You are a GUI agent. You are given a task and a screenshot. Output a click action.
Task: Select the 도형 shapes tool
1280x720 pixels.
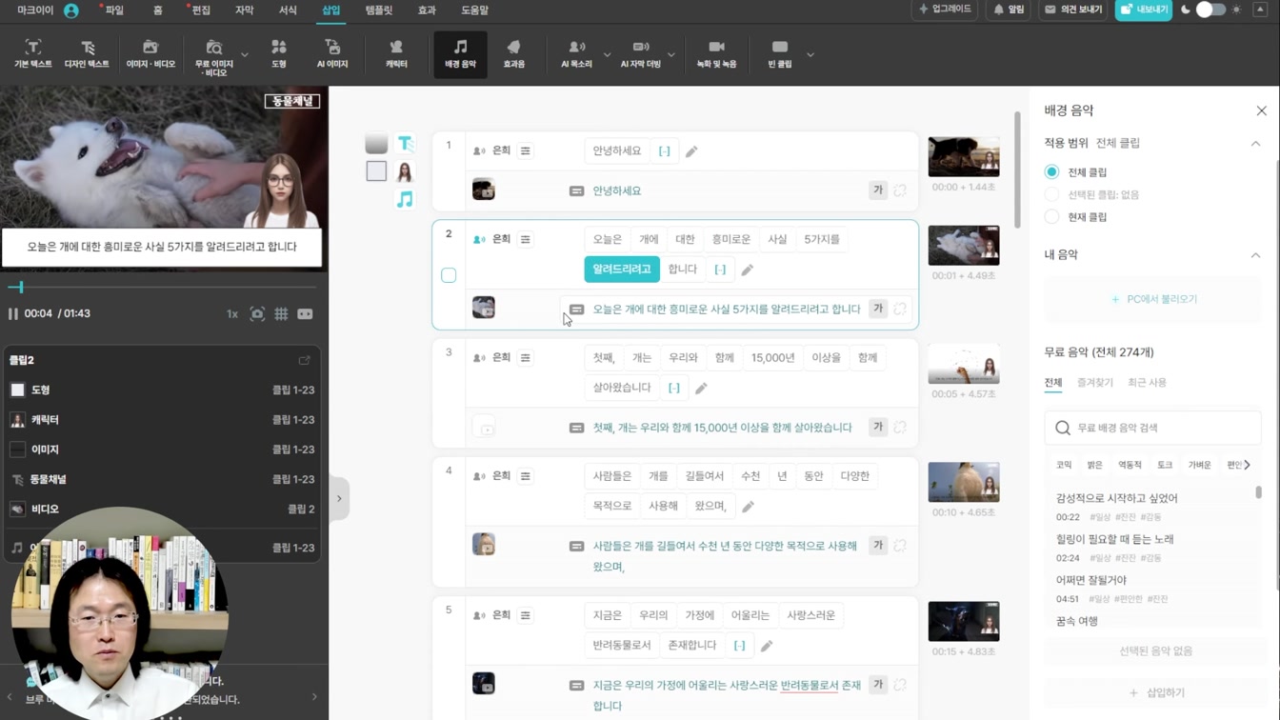tap(279, 54)
